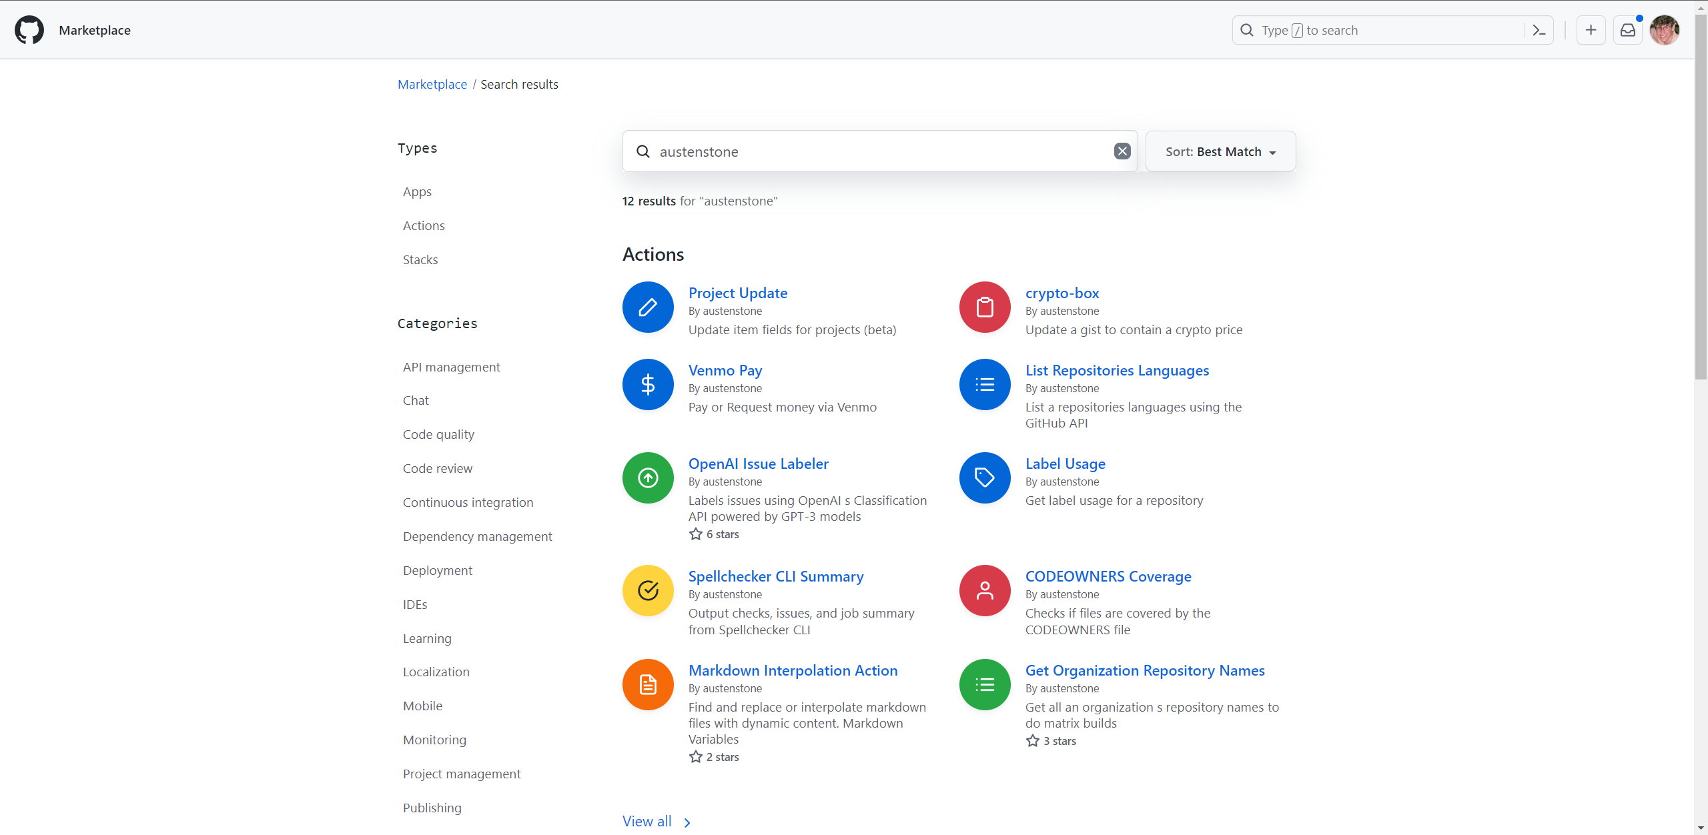Open the create new plus button
Screen dimensions: 1708x835
tap(1591, 30)
